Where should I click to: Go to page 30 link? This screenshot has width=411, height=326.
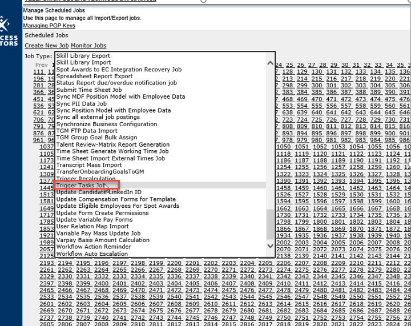[x=345, y=65]
